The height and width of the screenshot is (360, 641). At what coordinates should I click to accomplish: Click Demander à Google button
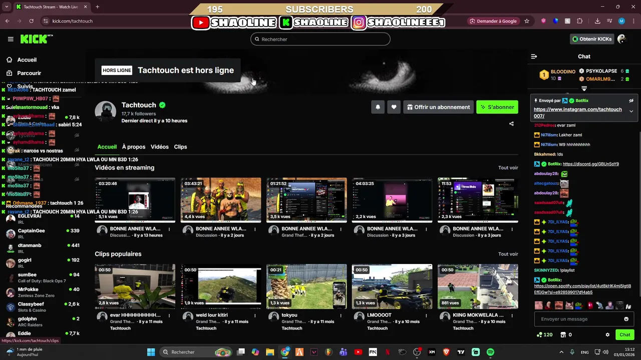point(493,21)
